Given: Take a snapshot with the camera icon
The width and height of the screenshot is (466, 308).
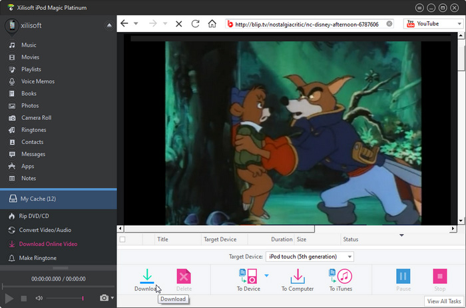Looking at the screenshot, I should 104,298.
